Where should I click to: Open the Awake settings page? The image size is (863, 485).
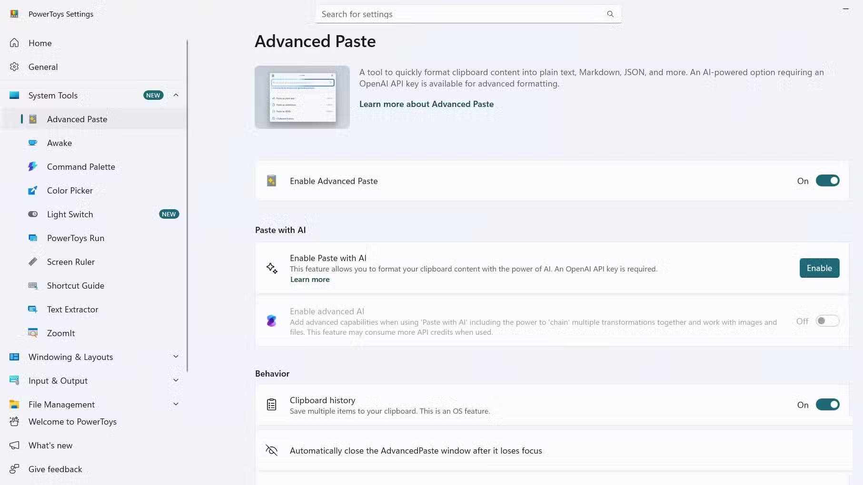[x=93, y=143]
